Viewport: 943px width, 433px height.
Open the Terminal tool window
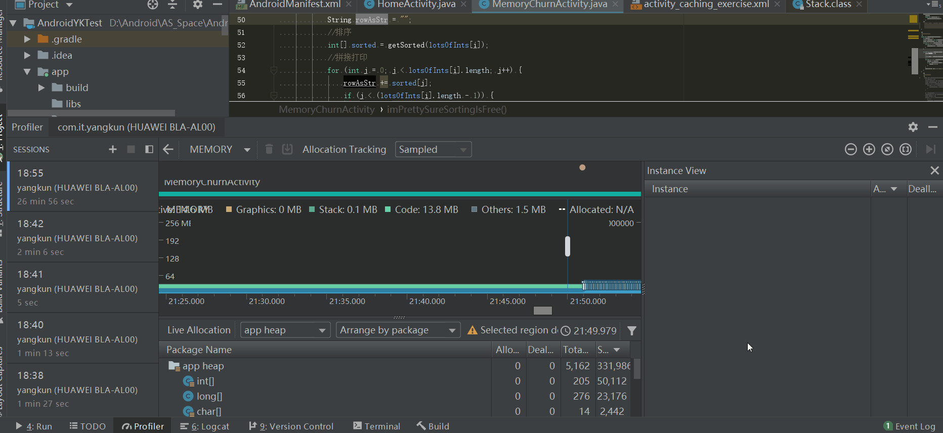(x=377, y=426)
